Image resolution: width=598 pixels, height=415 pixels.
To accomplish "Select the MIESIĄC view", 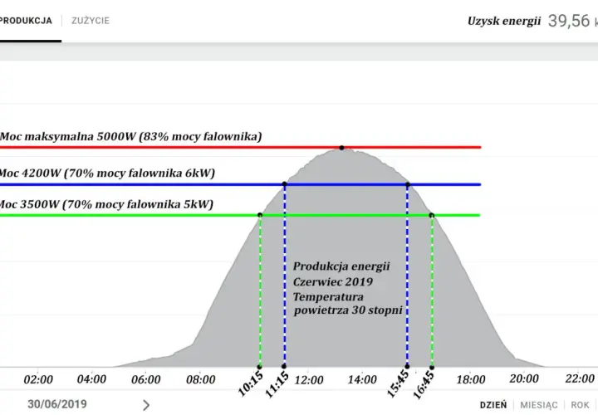I will (538, 405).
